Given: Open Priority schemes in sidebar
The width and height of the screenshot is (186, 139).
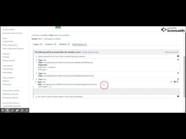Looking at the screenshot, I should click(9, 61).
